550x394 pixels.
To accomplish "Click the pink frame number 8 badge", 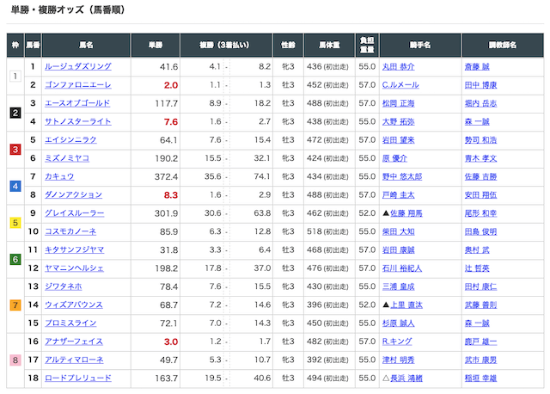I will [15, 360].
